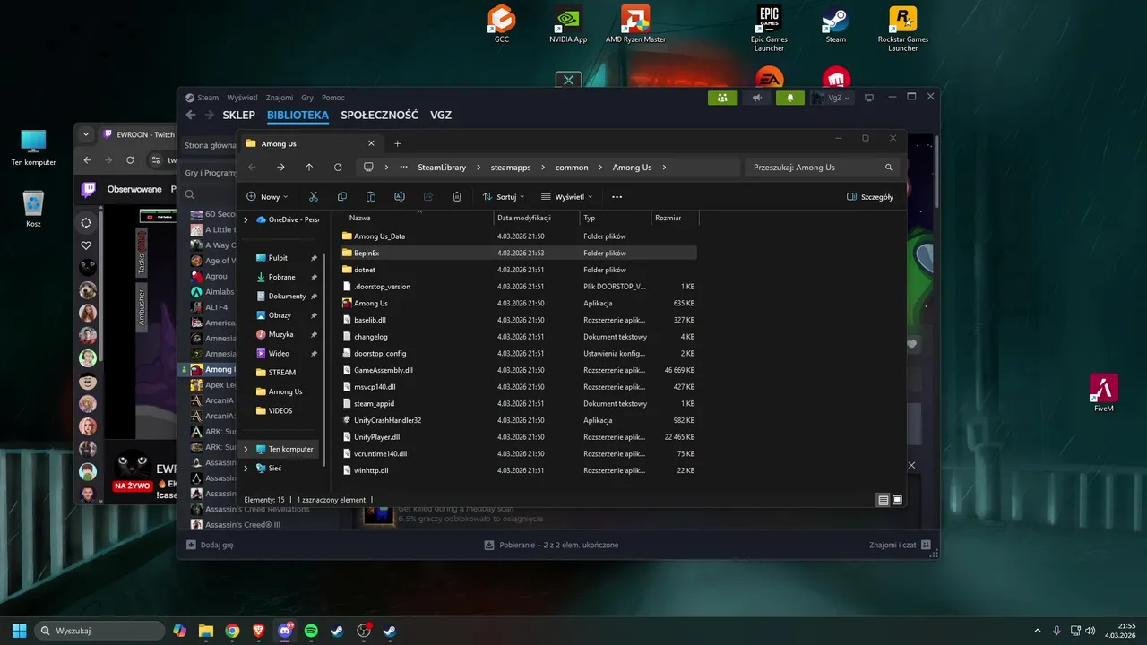Open Brave browser from the taskbar
This screenshot has height=645, width=1147.
(x=258, y=631)
